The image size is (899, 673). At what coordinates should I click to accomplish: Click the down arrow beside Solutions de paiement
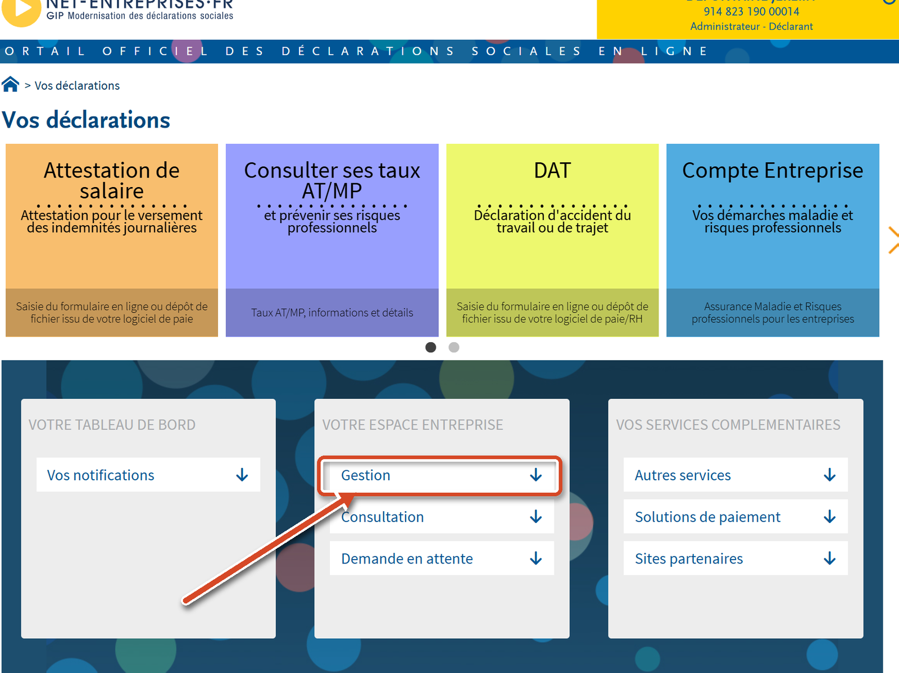pos(830,517)
